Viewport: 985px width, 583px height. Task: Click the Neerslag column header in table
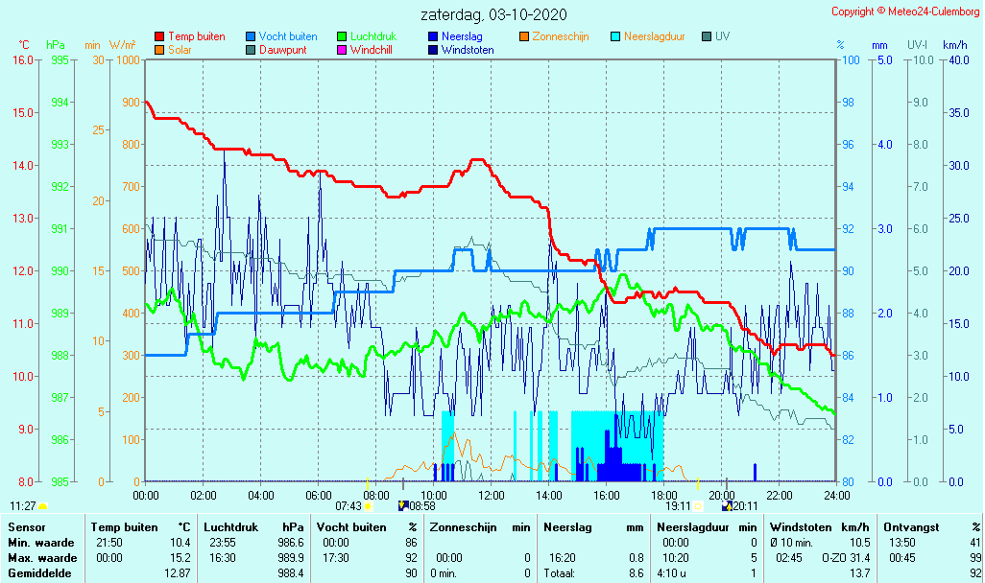pos(565,527)
